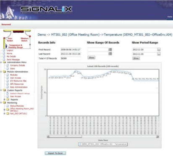
Task: Open the GPS Resources tree item
Action: point(17,84)
